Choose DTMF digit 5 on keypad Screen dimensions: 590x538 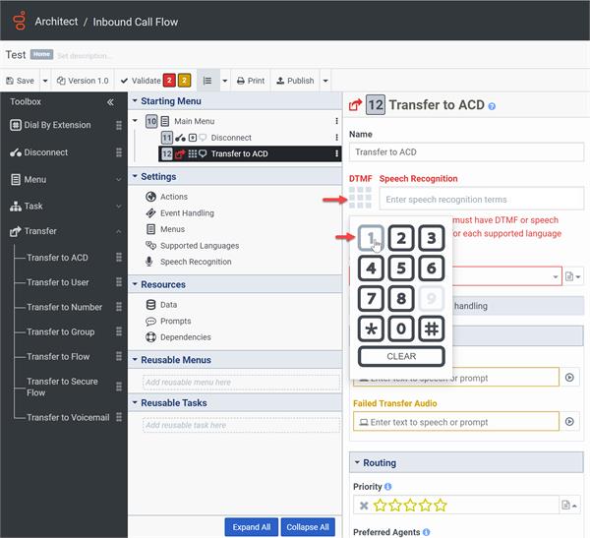[401, 269]
